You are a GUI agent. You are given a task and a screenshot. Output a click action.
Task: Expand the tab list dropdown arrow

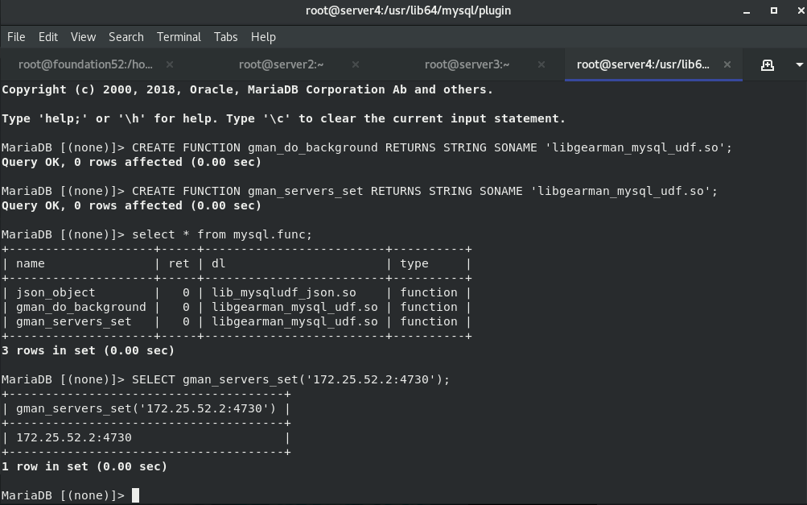(799, 65)
